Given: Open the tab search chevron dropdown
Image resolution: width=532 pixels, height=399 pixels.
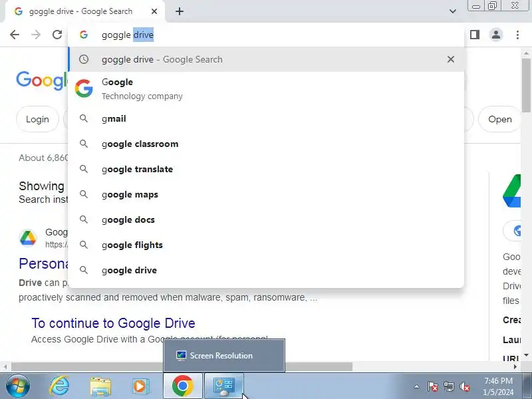Looking at the screenshot, I should click(453, 11).
